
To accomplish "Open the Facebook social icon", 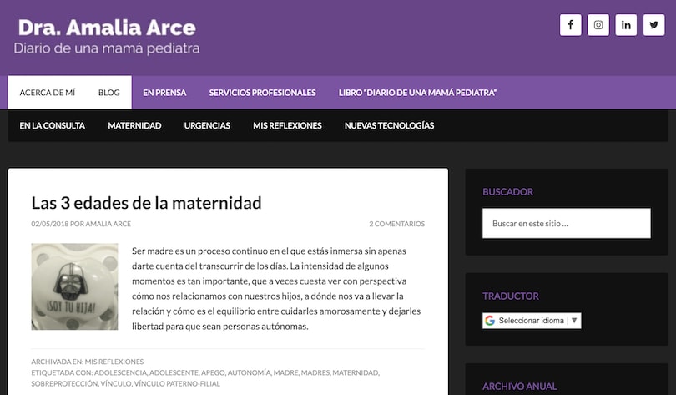I will tap(570, 25).
